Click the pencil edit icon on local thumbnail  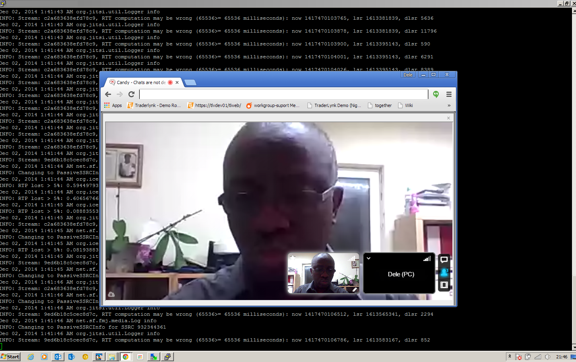pos(355,289)
